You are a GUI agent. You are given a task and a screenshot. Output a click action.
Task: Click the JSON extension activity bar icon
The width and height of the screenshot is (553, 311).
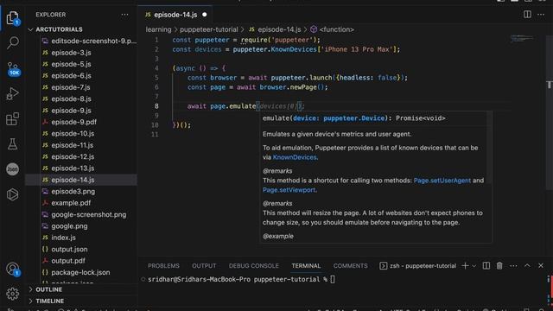coord(13,169)
